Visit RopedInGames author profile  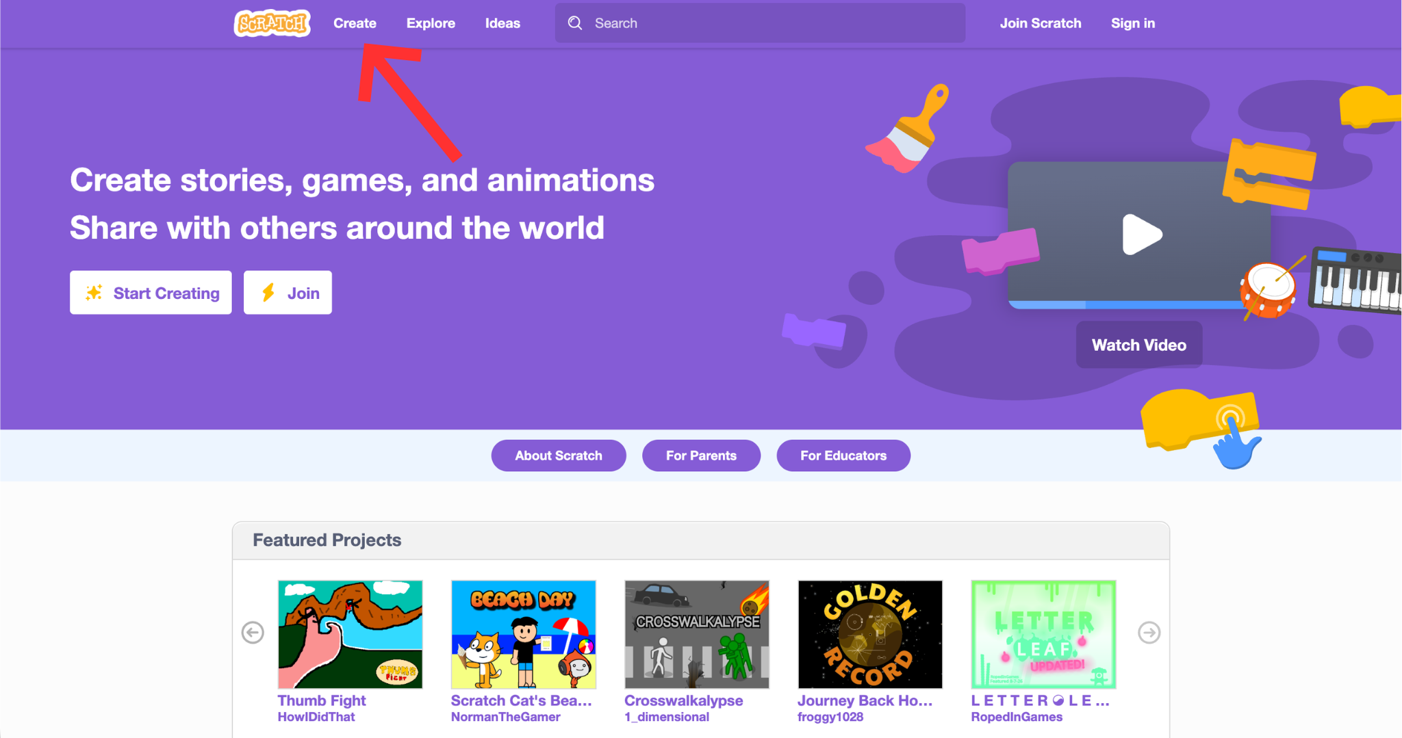1017,717
